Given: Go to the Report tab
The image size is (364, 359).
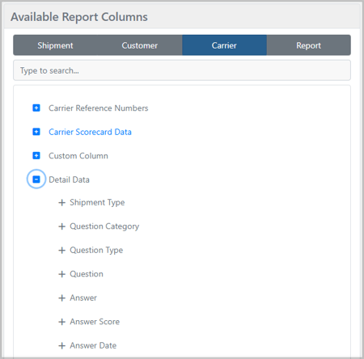Looking at the screenshot, I should pos(309,45).
